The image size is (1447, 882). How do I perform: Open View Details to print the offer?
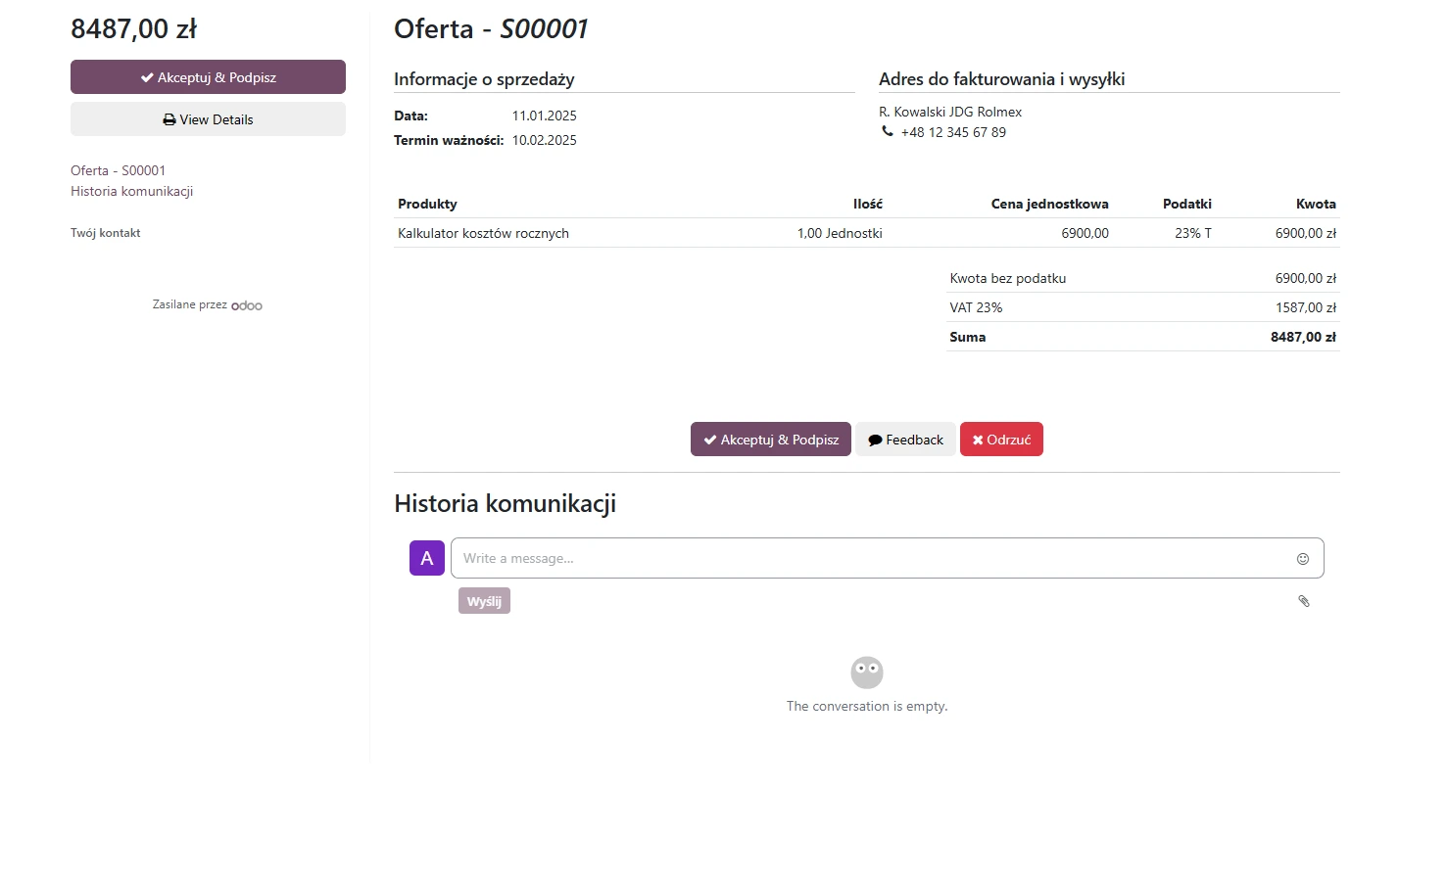pos(208,119)
